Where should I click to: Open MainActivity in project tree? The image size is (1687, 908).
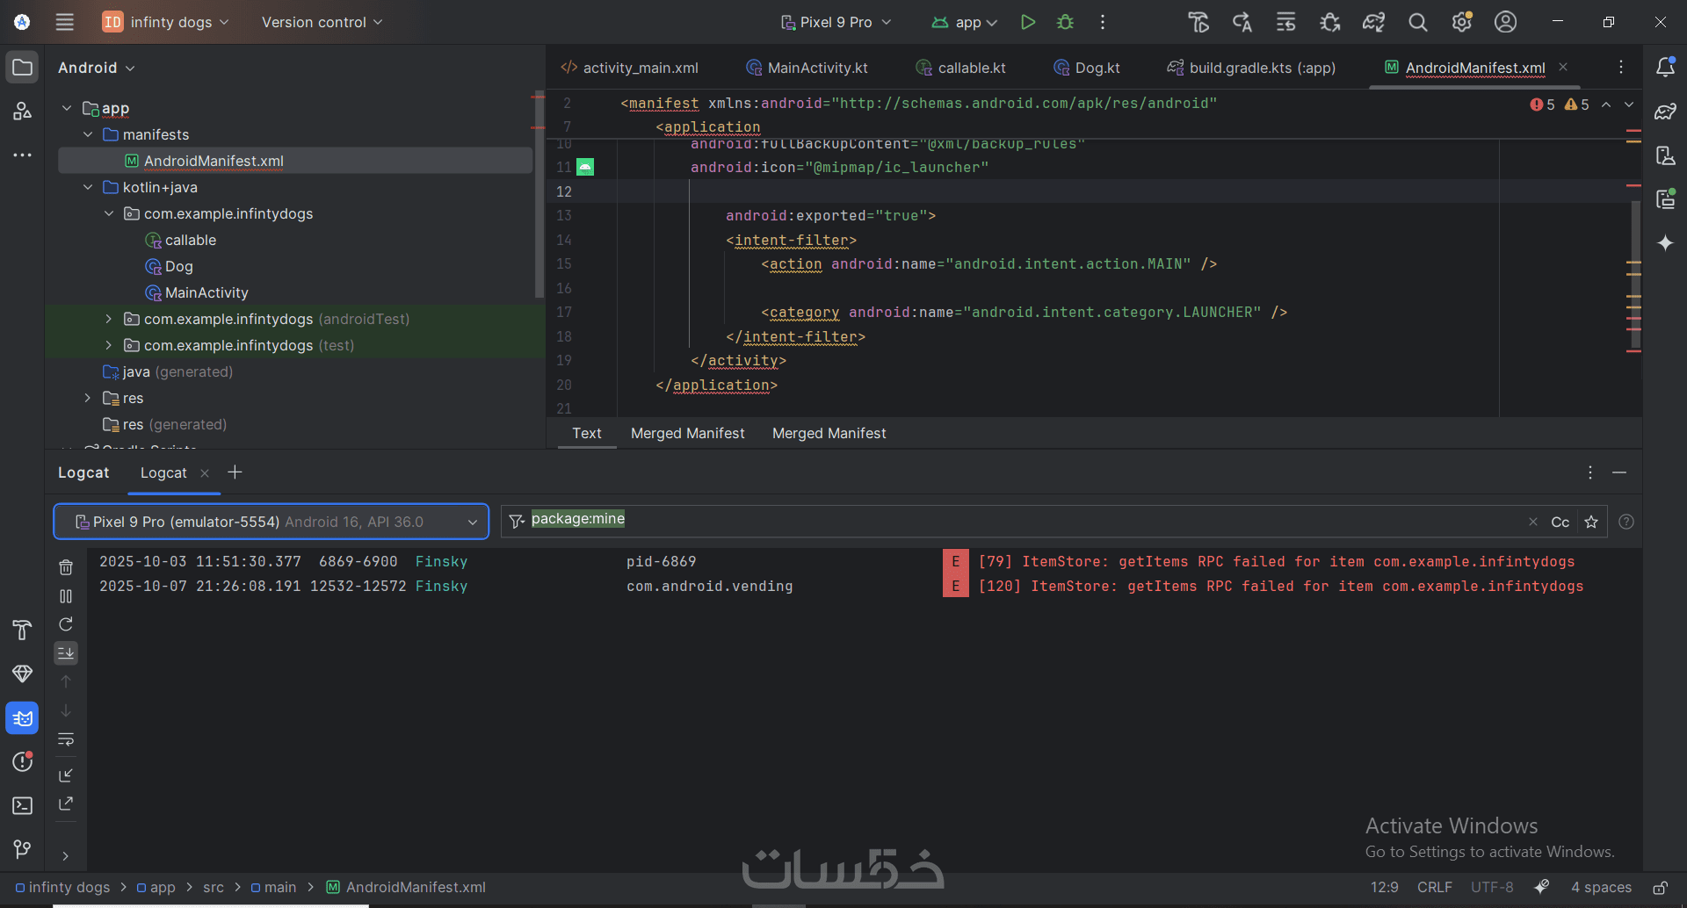click(x=206, y=292)
